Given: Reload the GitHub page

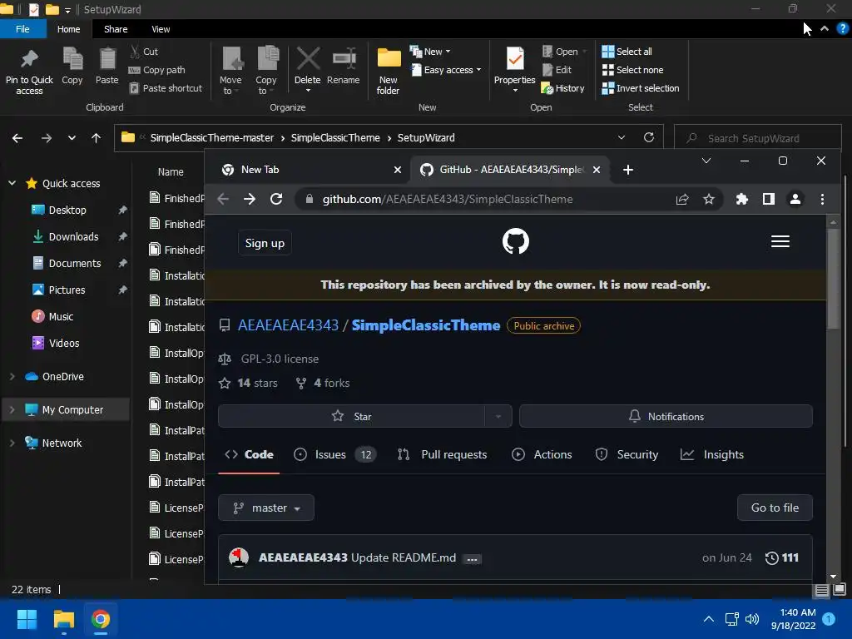Looking at the screenshot, I should click(276, 199).
